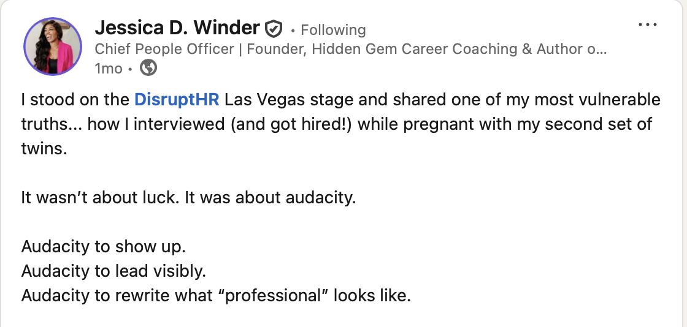Screen dimensions: 687x327
Task: Click the globe public visibility icon
Action: click(148, 68)
